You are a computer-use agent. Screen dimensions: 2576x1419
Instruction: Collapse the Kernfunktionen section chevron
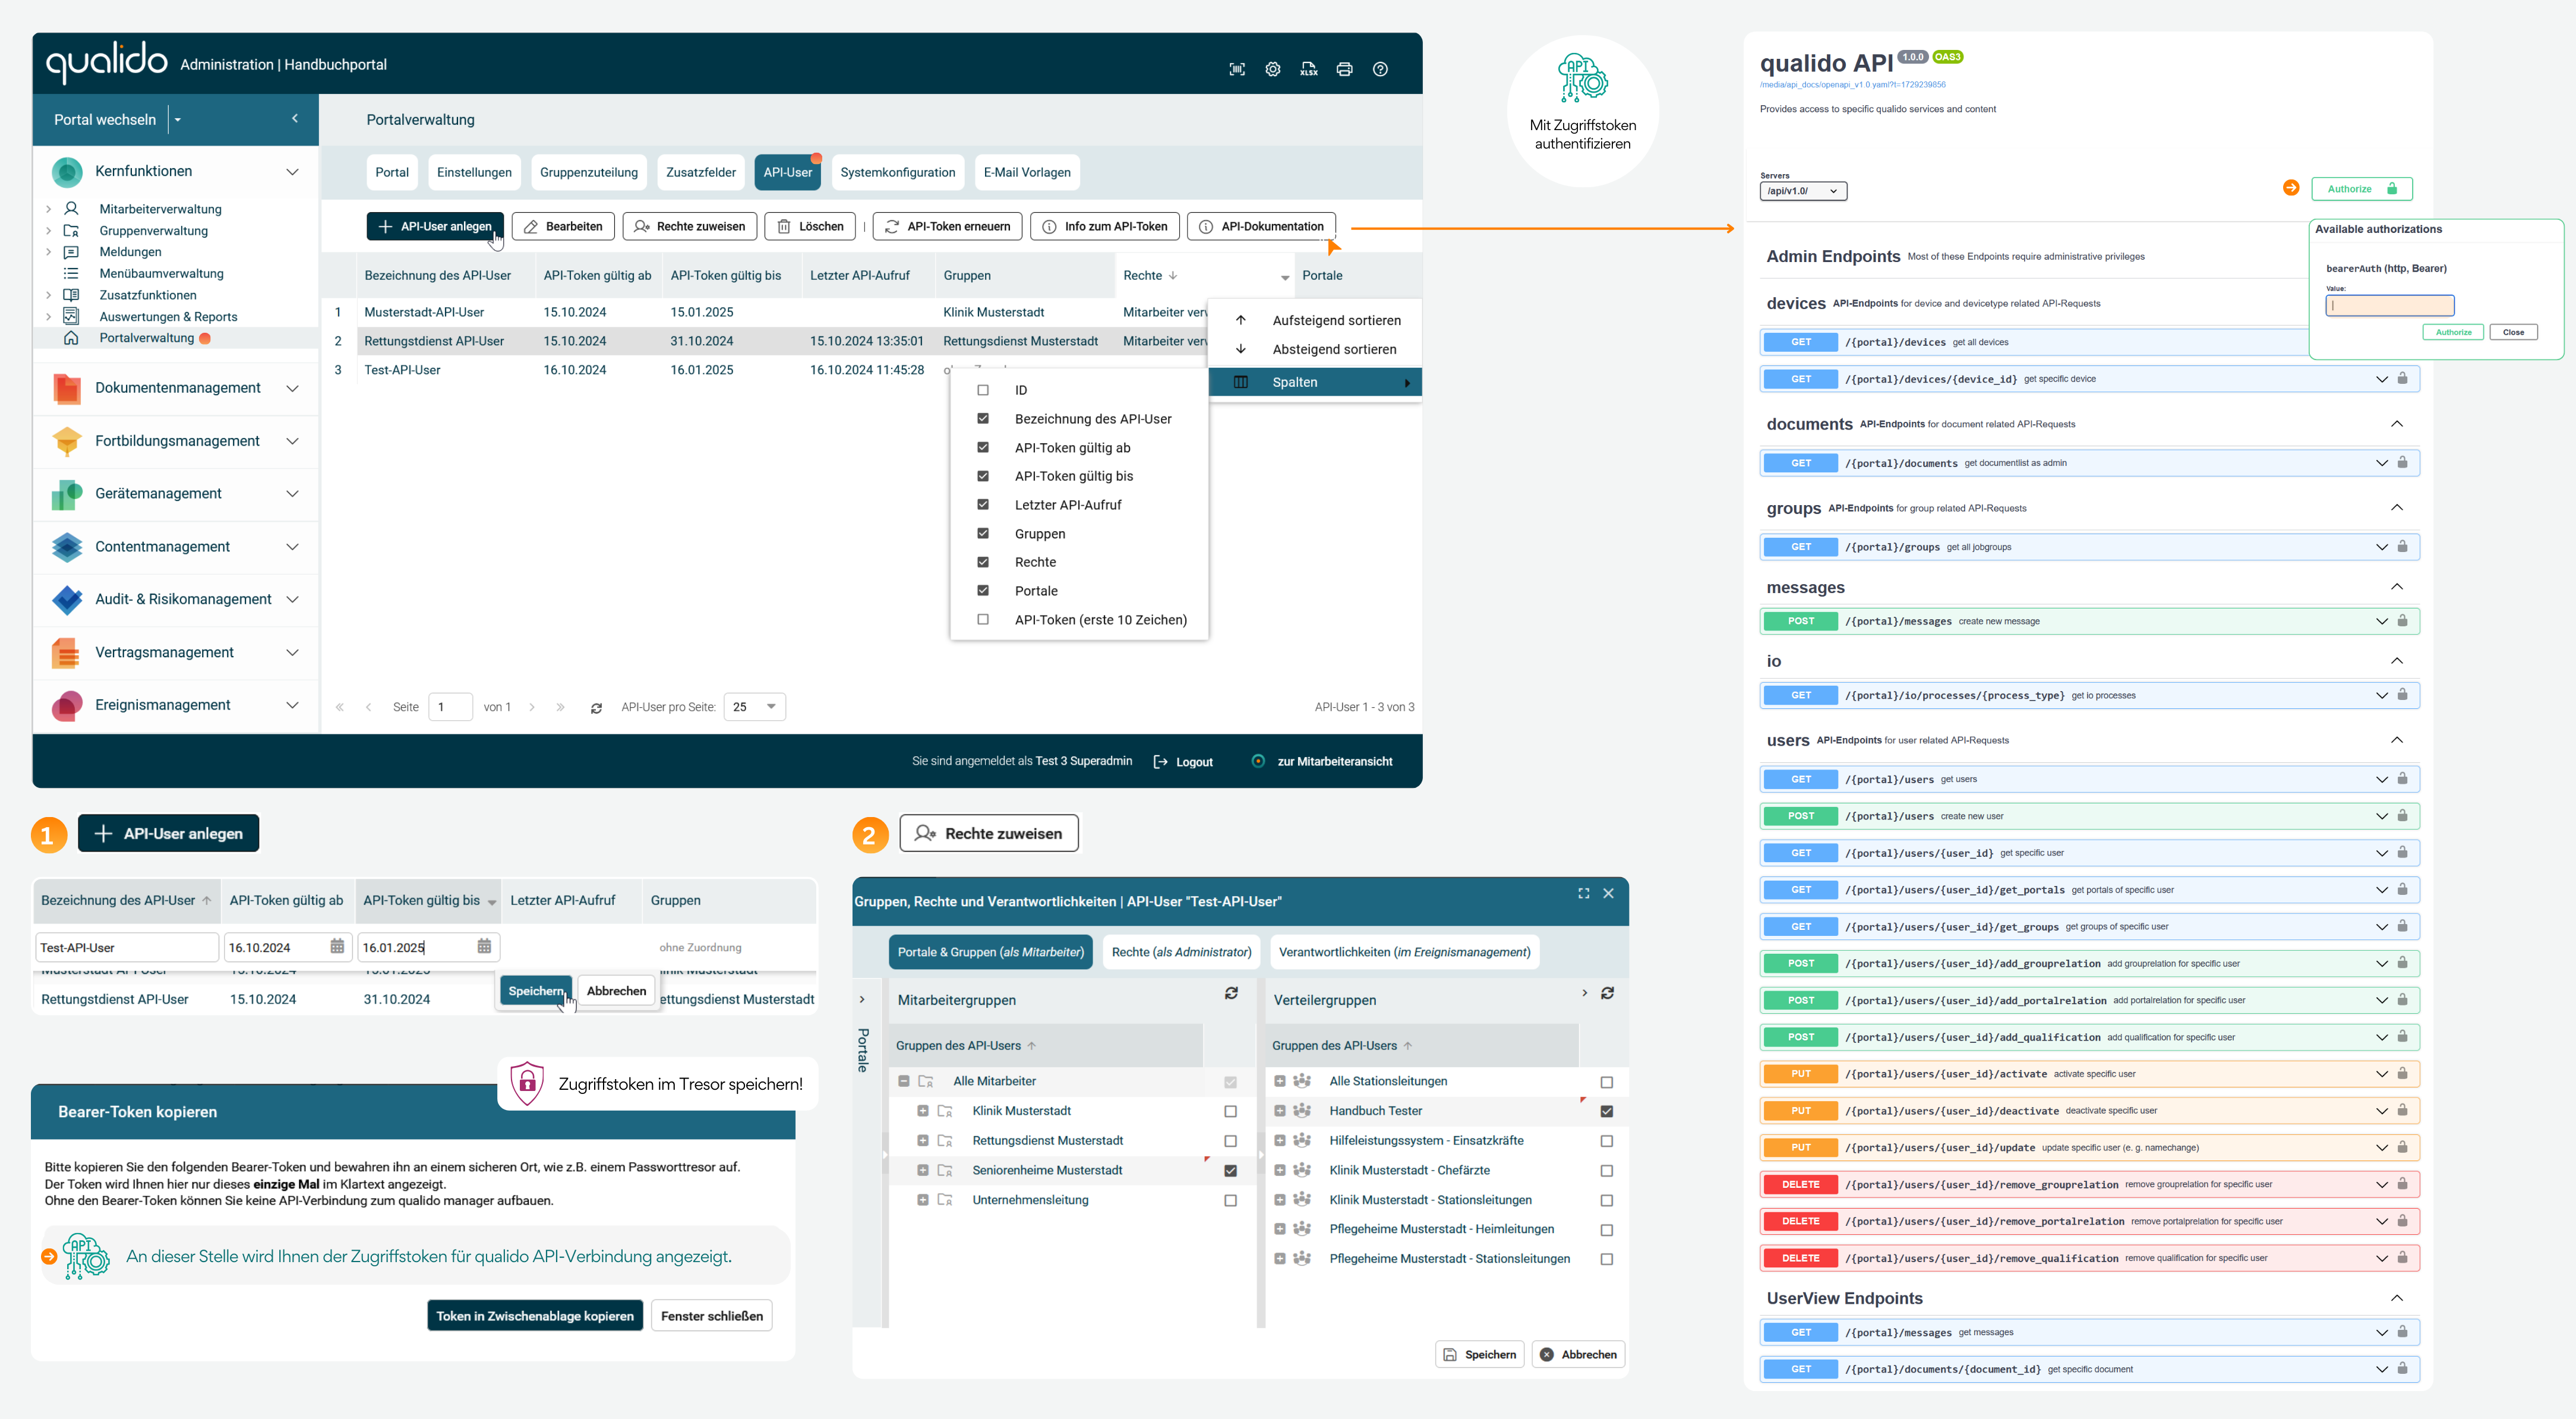click(x=293, y=172)
